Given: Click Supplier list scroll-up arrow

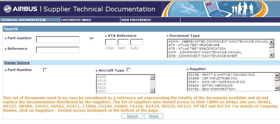Looking at the screenshot, I should point(277,75).
